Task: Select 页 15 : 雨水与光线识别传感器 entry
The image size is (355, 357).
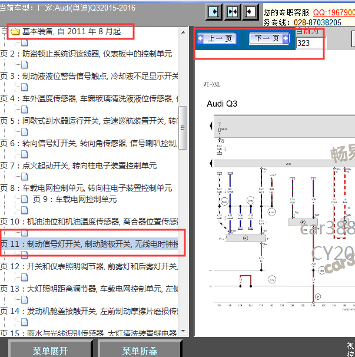Action: click(88, 333)
